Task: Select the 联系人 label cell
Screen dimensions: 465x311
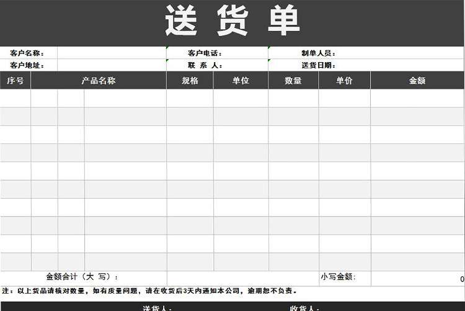Action: pos(217,65)
